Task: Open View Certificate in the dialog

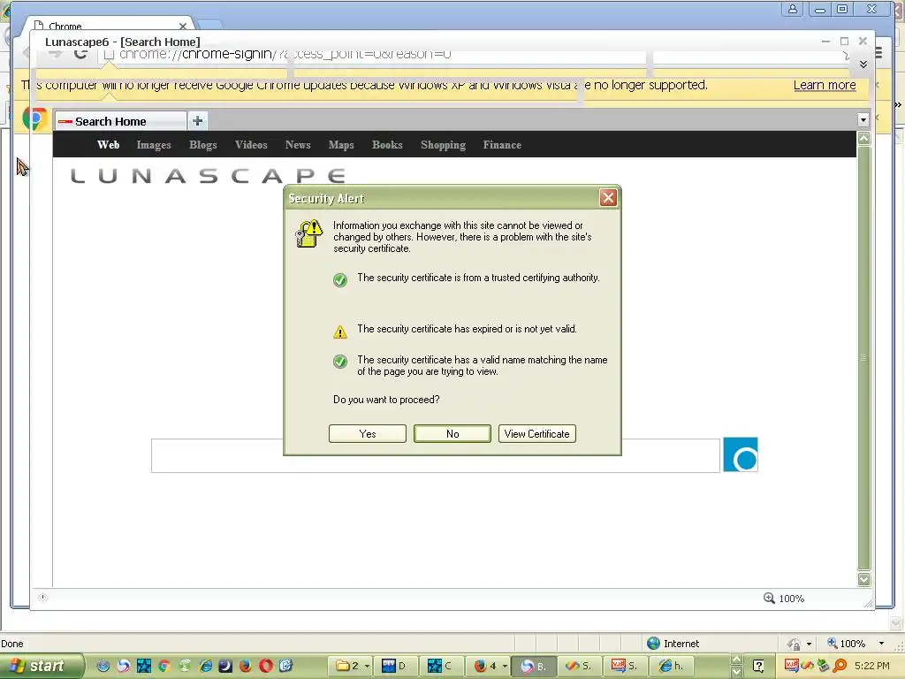Action: [536, 433]
